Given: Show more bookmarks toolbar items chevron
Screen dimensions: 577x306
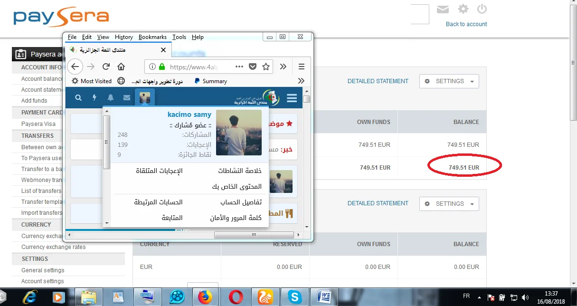Looking at the screenshot, I should pyautogui.click(x=301, y=81).
